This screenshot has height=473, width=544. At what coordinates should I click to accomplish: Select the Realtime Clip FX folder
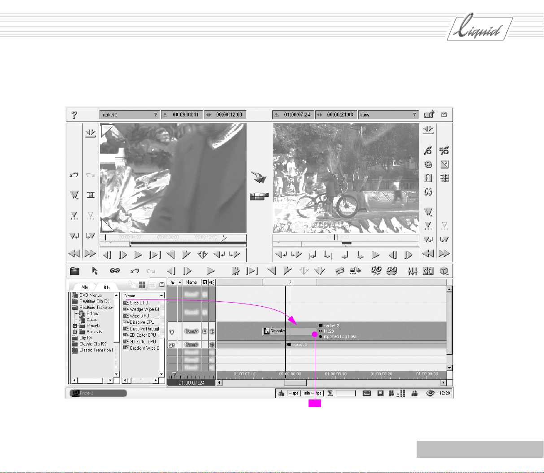point(90,301)
